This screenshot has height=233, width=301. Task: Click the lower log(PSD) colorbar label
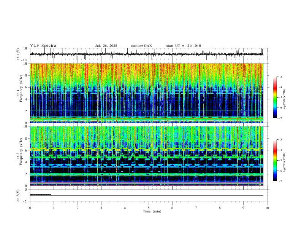285,162
